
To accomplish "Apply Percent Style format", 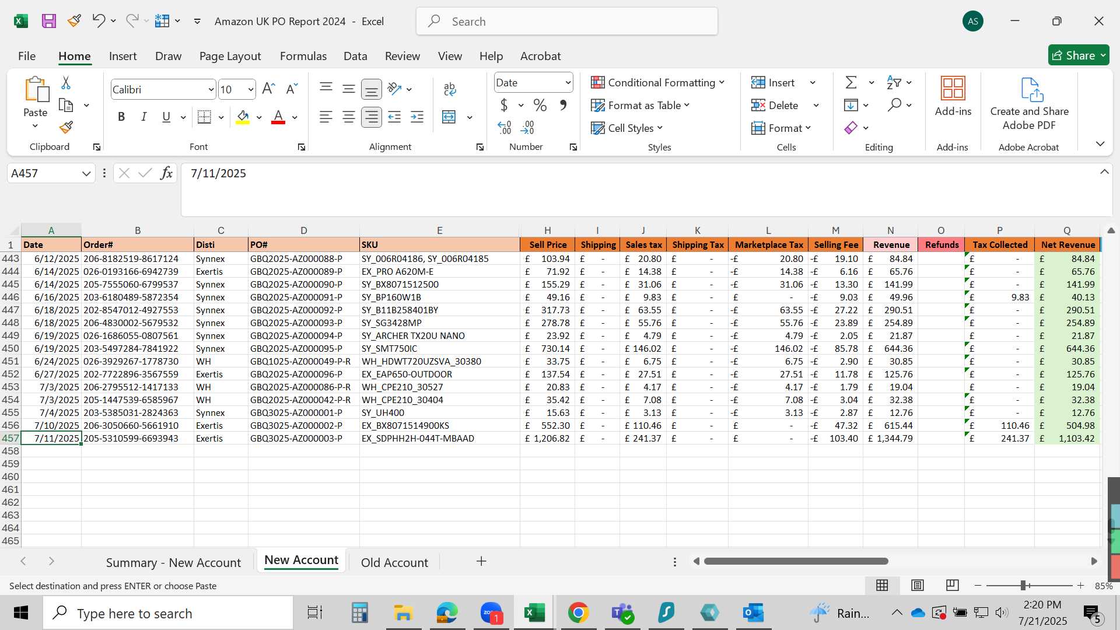I will pyautogui.click(x=540, y=106).
